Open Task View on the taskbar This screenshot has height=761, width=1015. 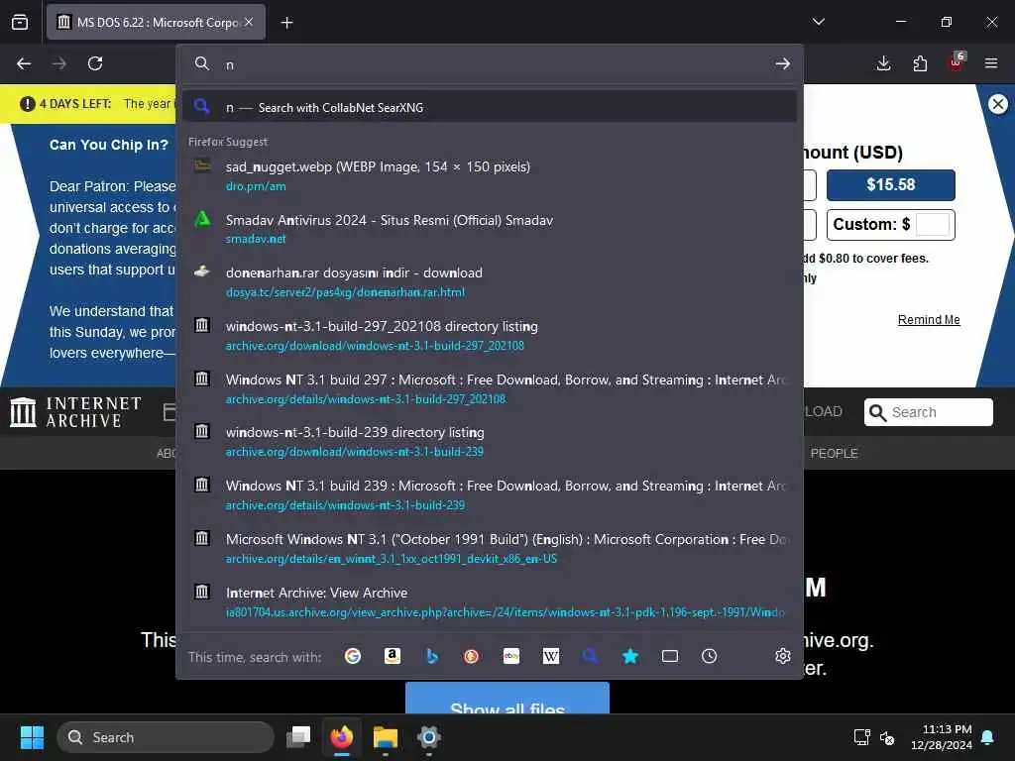click(298, 737)
